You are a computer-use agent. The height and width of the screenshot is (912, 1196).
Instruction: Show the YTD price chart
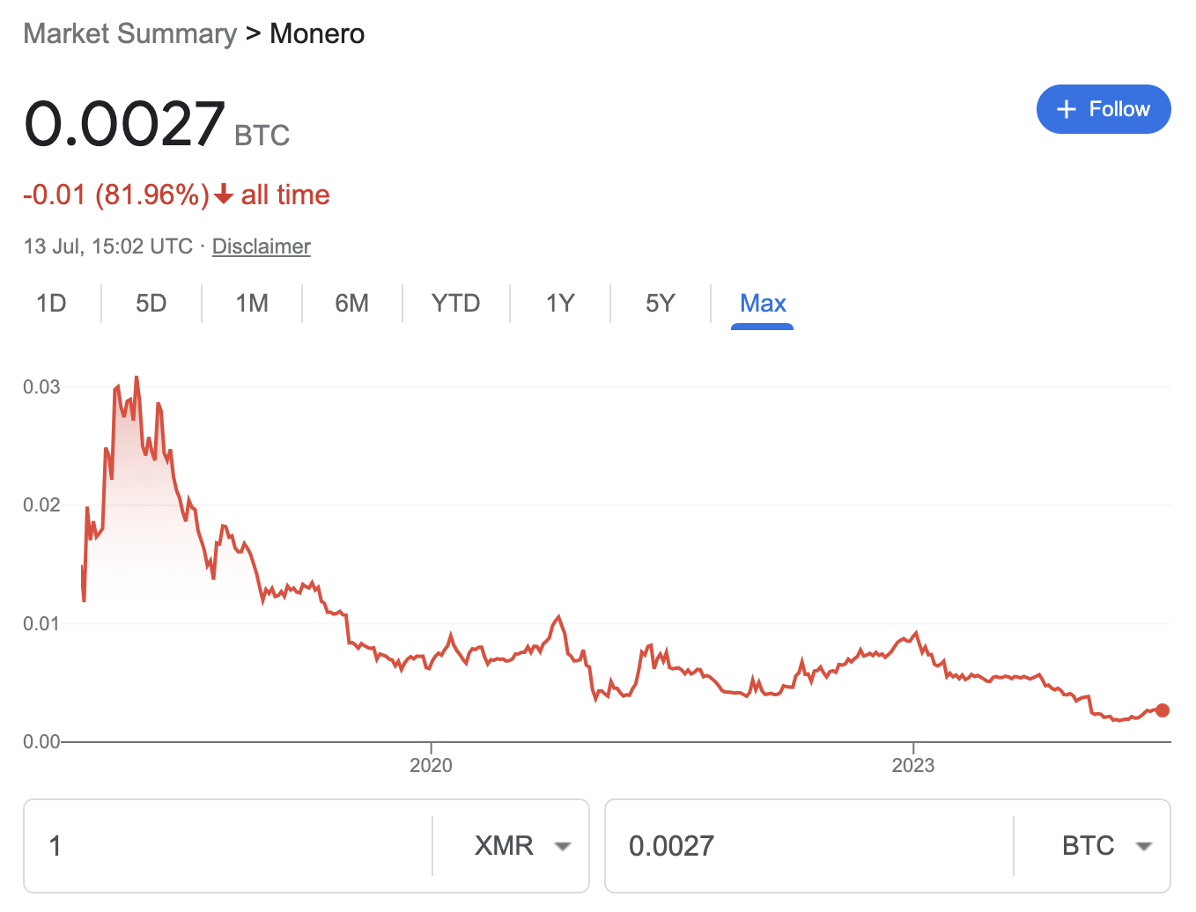[455, 304]
